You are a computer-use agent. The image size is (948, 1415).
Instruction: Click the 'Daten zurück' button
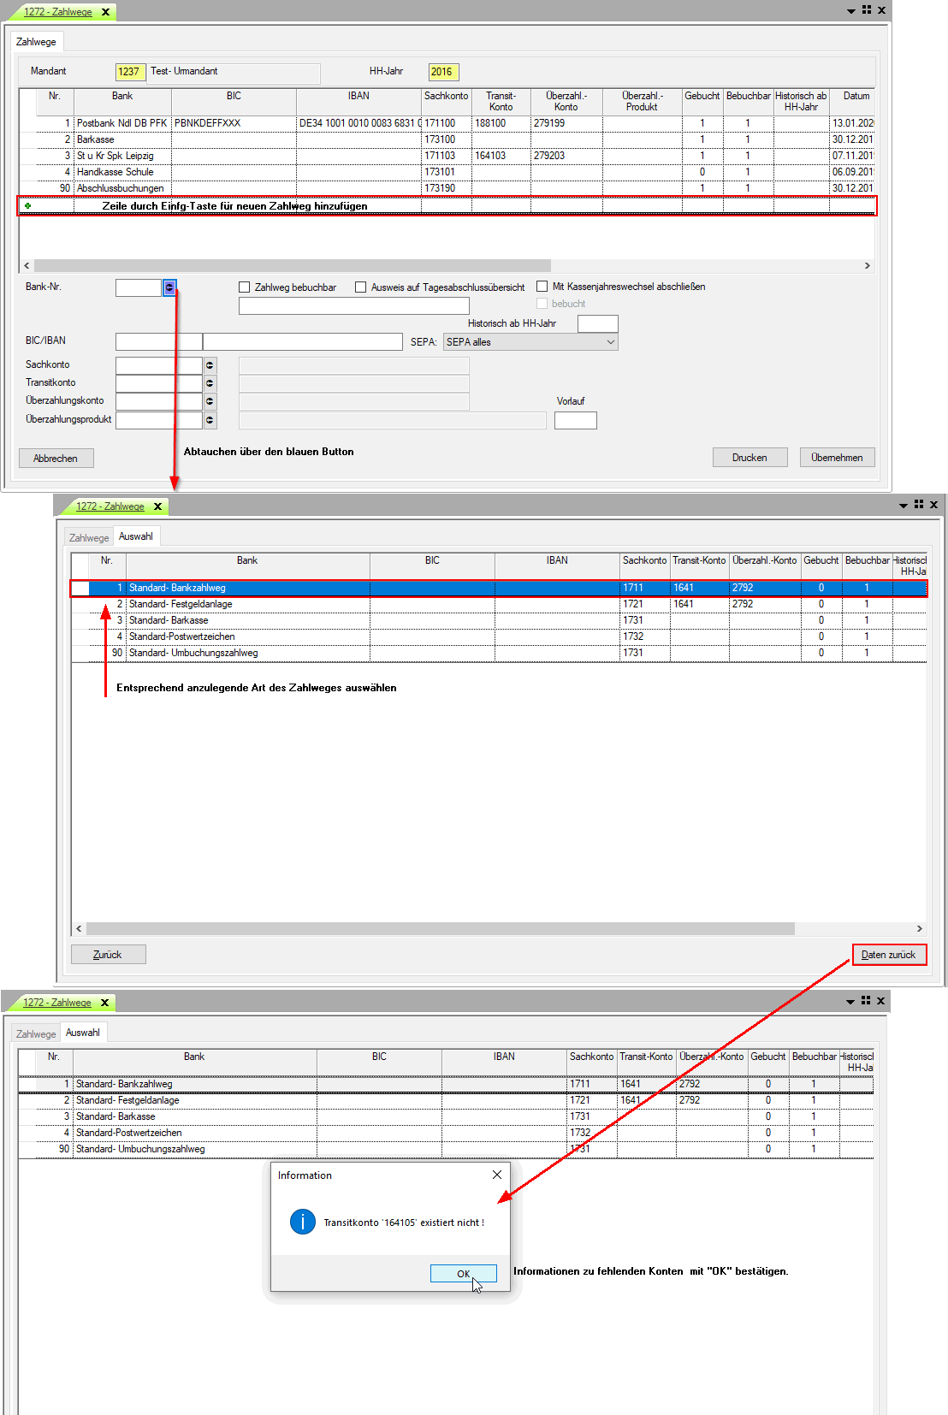pos(889,955)
